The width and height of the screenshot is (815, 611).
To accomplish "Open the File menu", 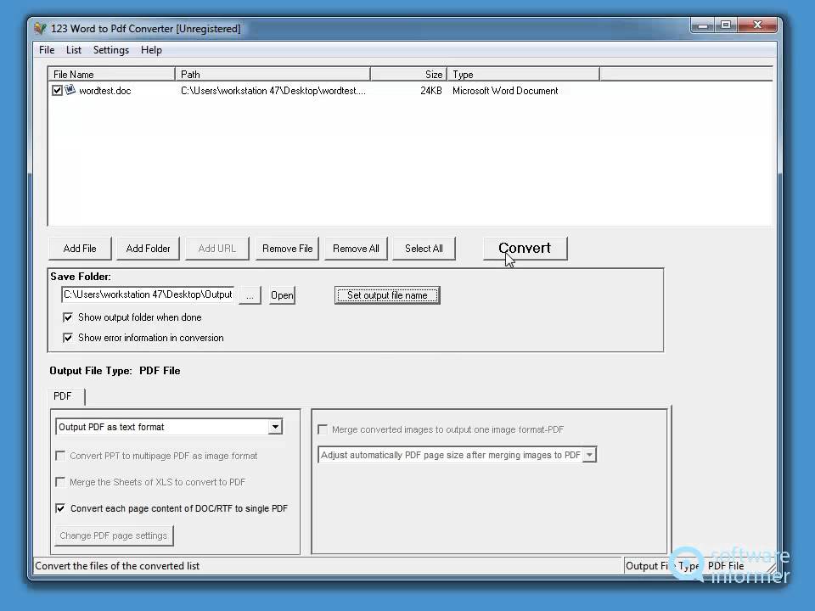I will (47, 50).
